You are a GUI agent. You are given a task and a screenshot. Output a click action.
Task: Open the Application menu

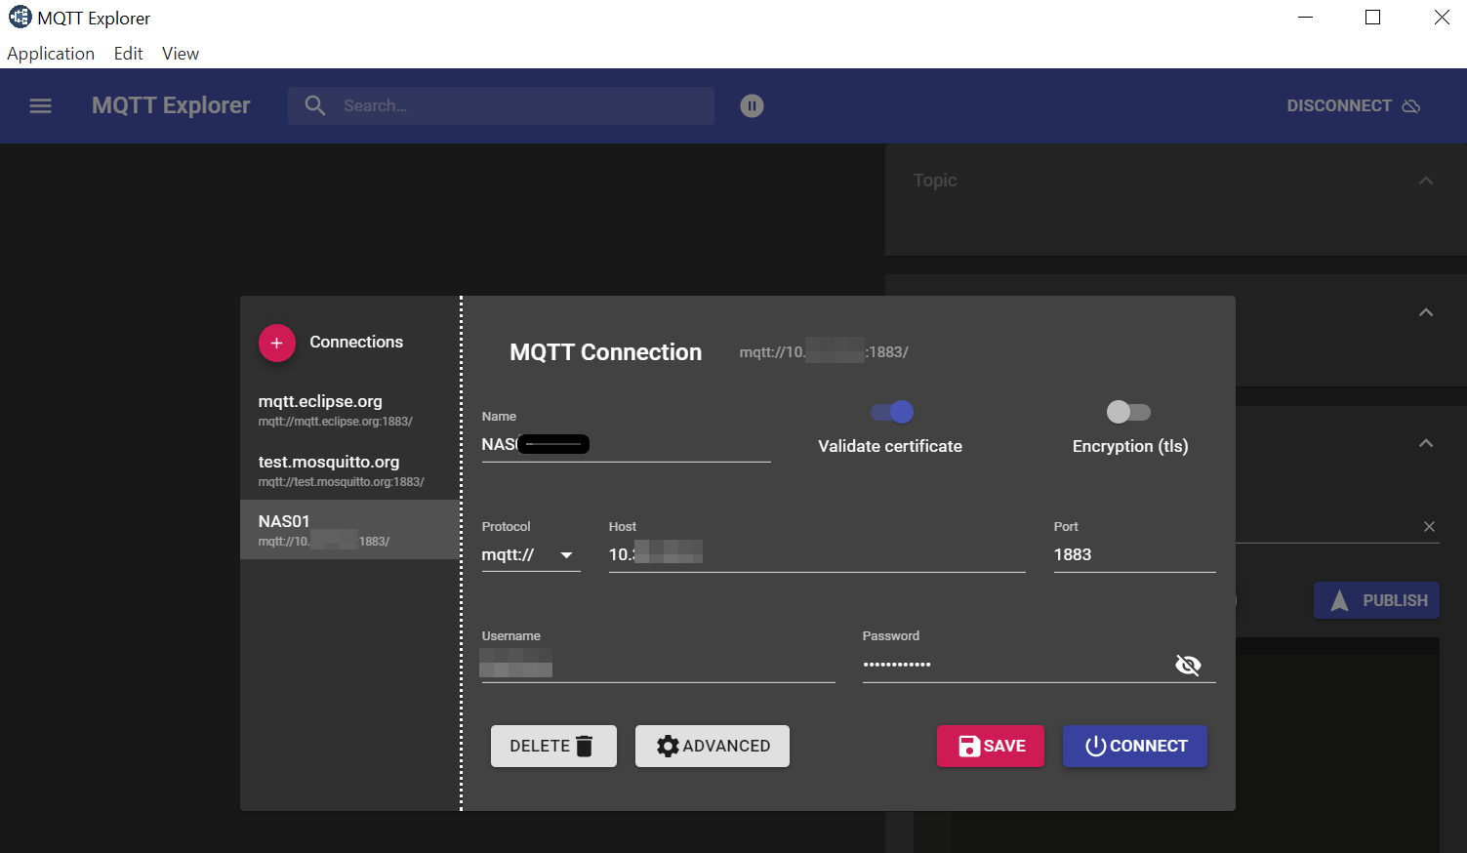[51, 54]
